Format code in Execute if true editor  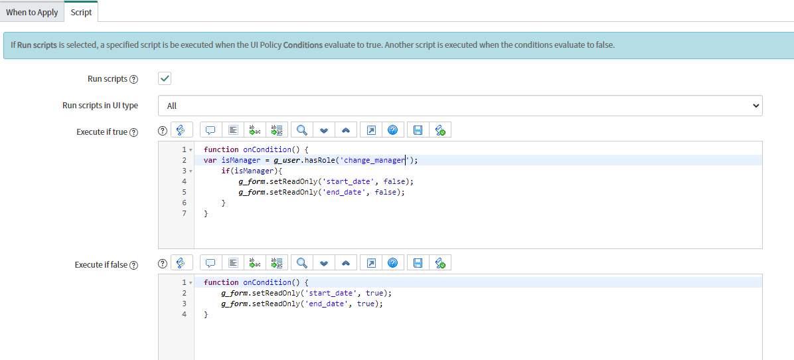pos(233,130)
